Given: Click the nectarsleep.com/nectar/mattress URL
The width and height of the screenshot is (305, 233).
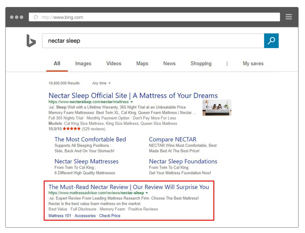Looking at the screenshot, I should point(88,102).
